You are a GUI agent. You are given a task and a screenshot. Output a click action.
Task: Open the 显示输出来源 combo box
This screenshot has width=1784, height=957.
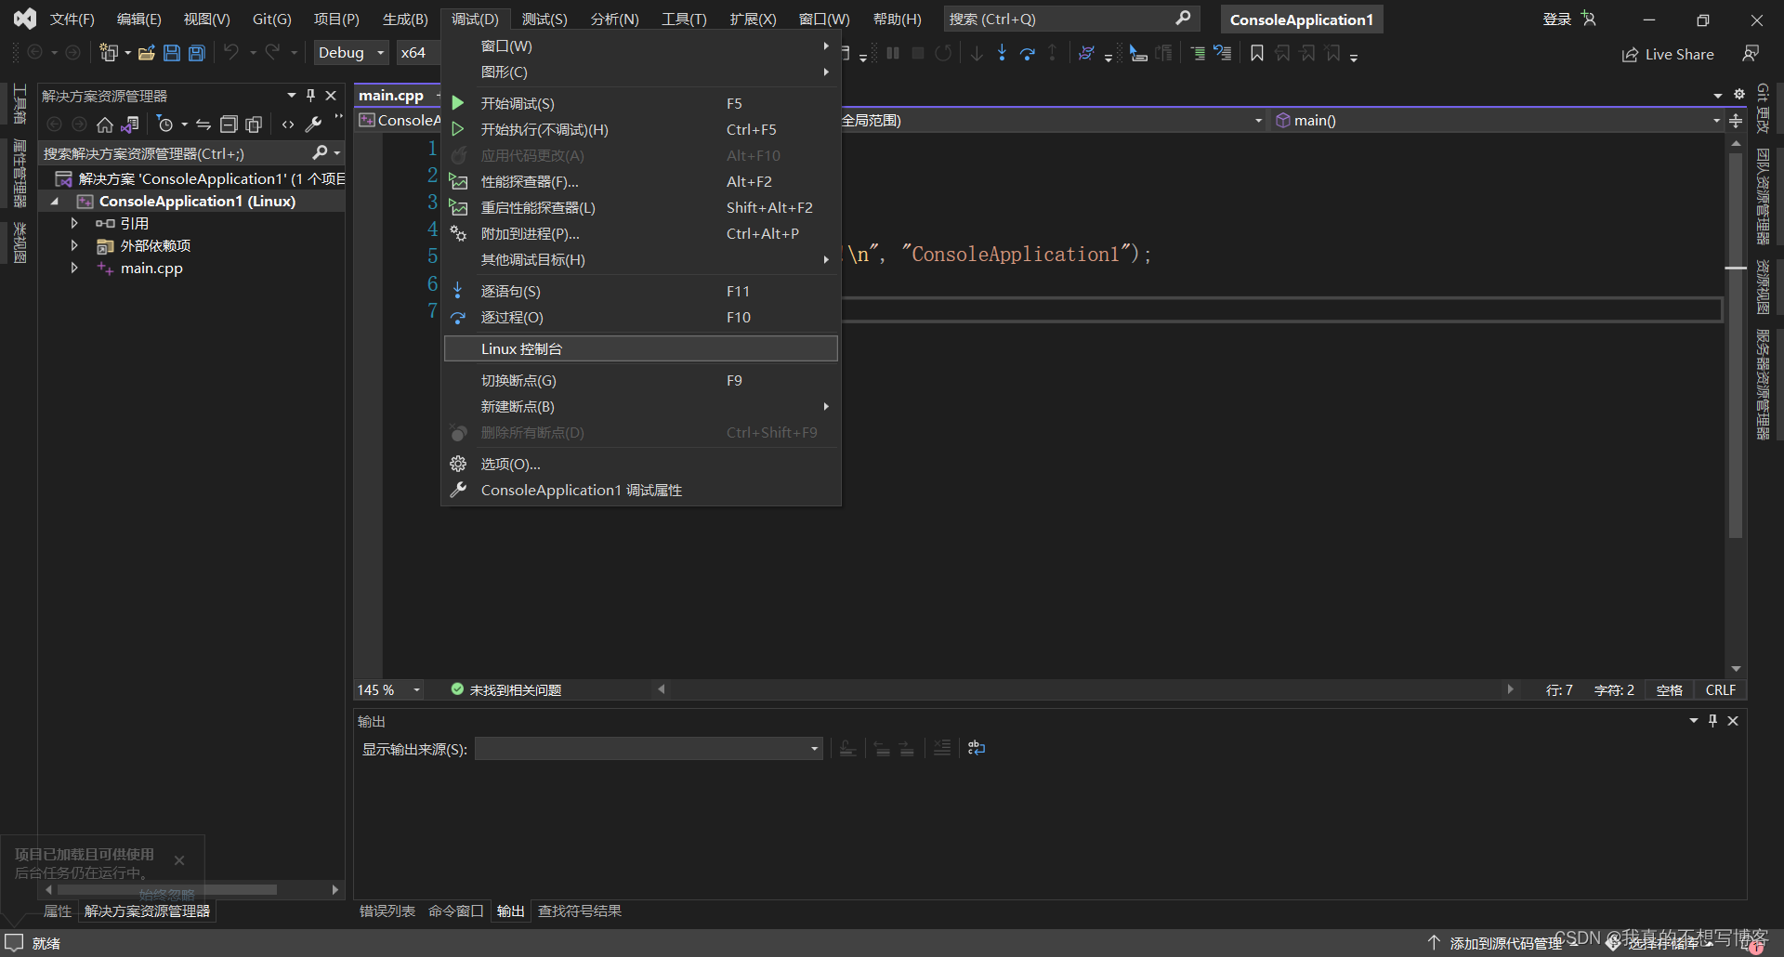coord(649,749)
